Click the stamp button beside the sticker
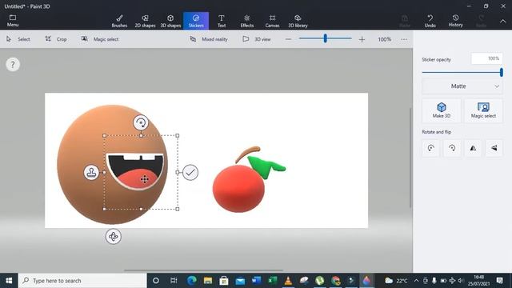This screenshot has width=512, height=288. [91, 172]
